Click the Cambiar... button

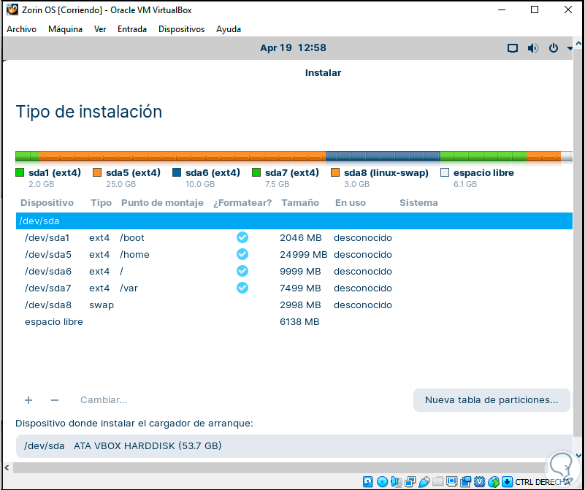pos(104,400)
